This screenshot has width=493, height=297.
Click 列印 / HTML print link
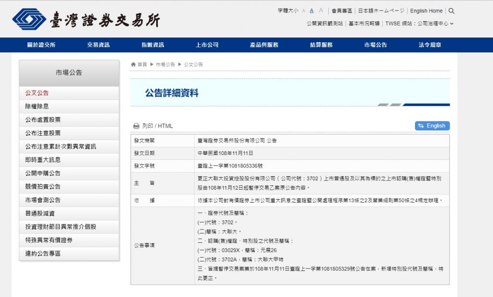[x=157, y=126]
